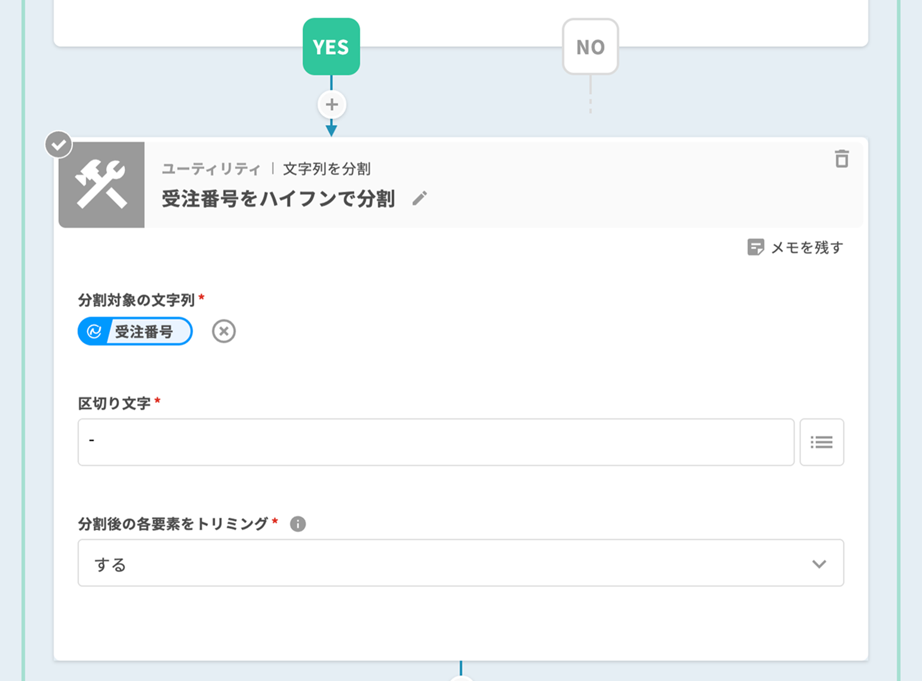Click the step title 受注番号をハイフンで分割

(278, 199)
